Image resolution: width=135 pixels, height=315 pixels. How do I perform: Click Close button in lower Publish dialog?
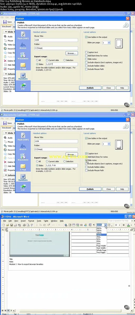coord(108,189)
